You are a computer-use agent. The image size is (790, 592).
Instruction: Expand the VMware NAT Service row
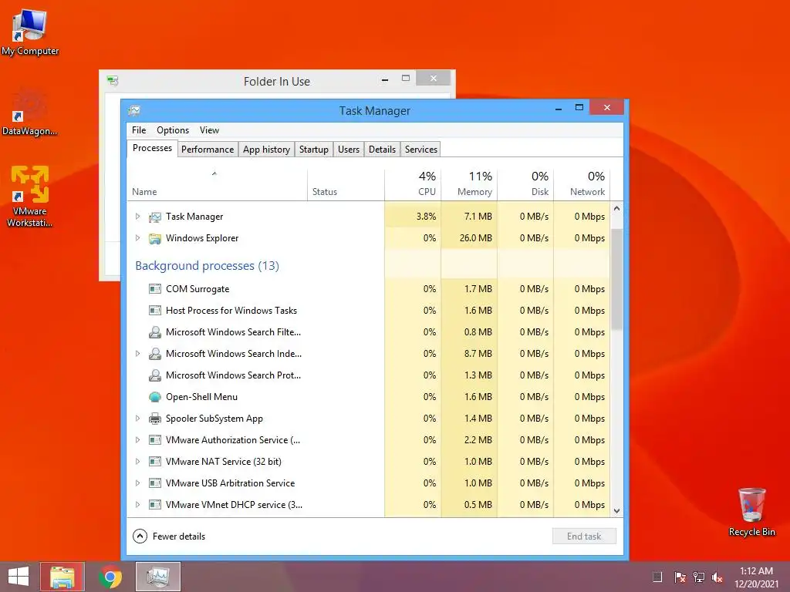[x=137, y=462]
